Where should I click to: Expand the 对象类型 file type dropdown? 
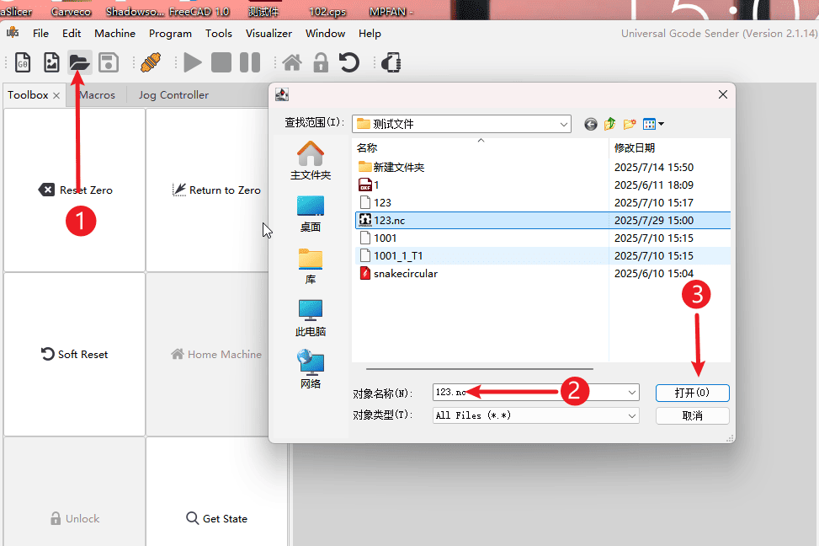[x=631, y=415]
